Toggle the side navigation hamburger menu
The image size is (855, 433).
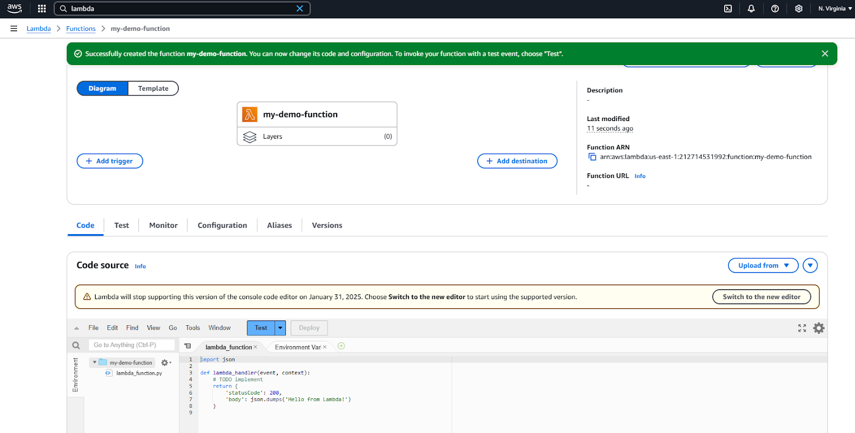coord(14,29)
